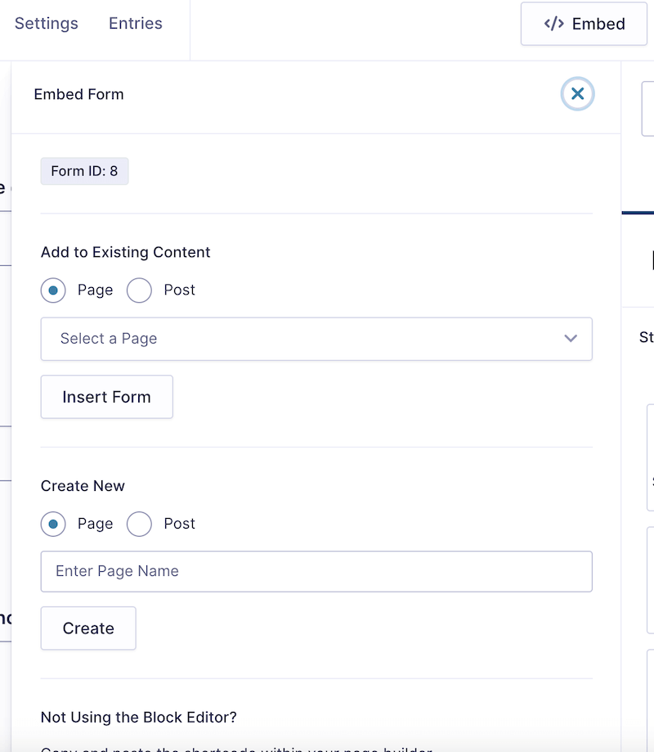Select Page under Add to Existing Content

pyautogui.click(x=53, y=290)
